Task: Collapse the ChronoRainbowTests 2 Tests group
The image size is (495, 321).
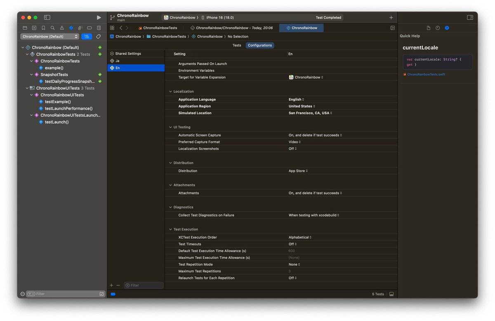Action: coord(27,54)
